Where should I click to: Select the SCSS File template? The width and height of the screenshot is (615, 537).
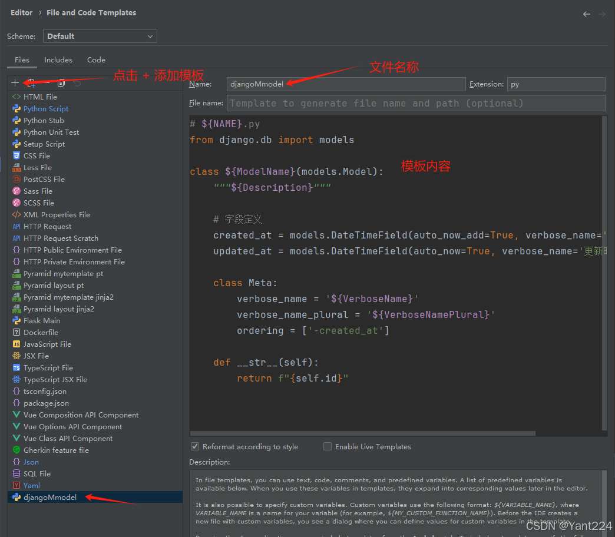pyautogui.click(x=95, y=203)
